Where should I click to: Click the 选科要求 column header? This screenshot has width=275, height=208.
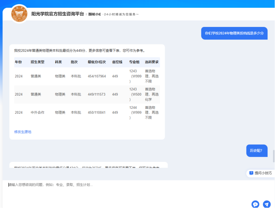[x=152, y=62]
